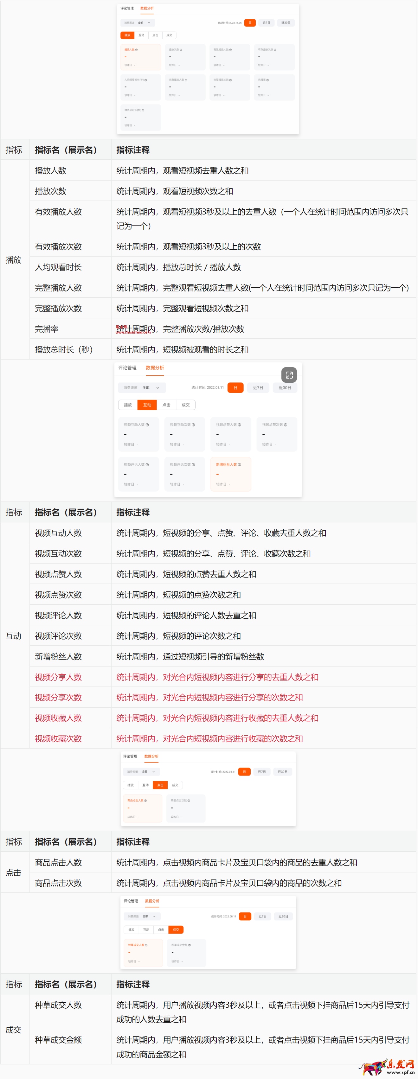The width and height of the screenshot is (418, 1079).
Task: Click help icon next to 有效播放次数 card title
Action: tap(275, 50)
